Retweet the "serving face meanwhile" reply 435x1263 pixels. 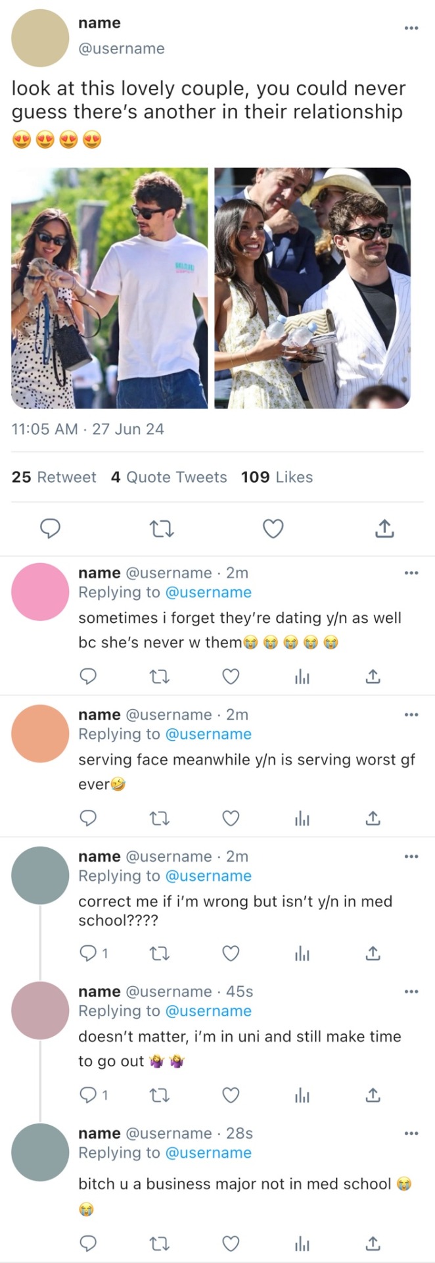(160, 818)
